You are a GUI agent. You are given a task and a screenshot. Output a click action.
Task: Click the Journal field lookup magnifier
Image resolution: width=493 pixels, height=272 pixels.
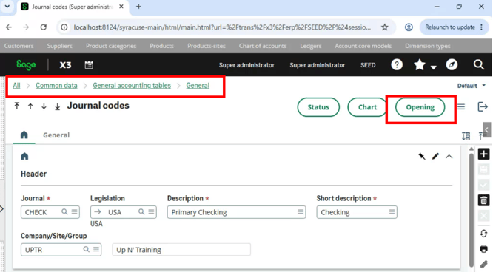click(64, 211)
